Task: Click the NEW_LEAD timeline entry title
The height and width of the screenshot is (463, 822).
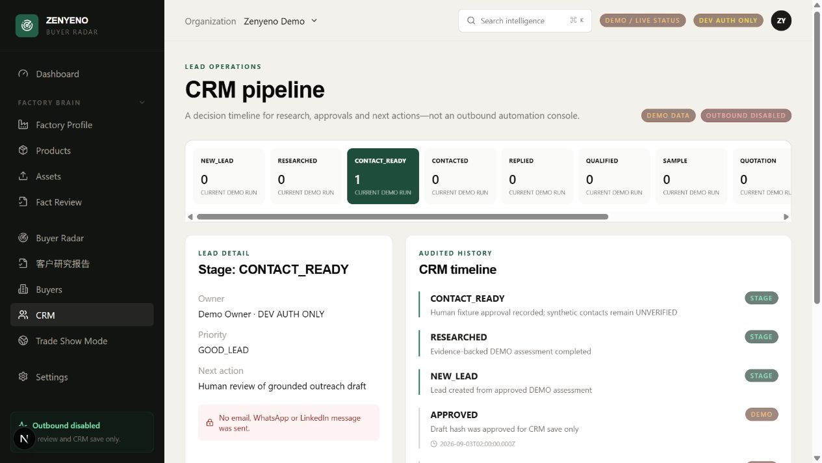Action: coord(454,376)
